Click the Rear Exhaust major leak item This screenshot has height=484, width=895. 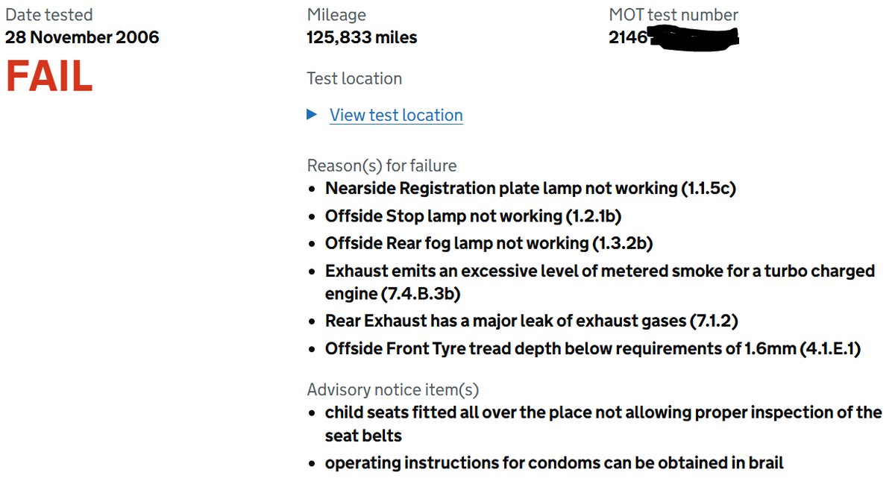[x=532, y=321]
